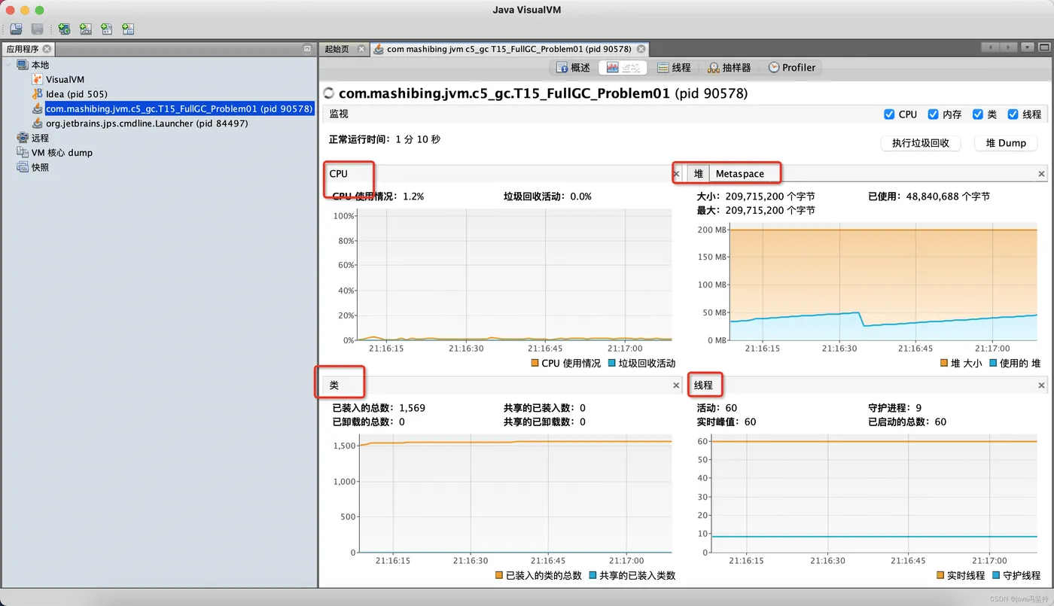Open the 抽样器 sampler tab
The image size is (1054, 606).
[x=730, y=68]
